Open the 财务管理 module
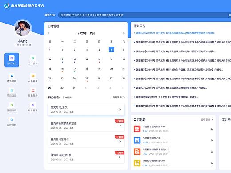 coord(12,78)
